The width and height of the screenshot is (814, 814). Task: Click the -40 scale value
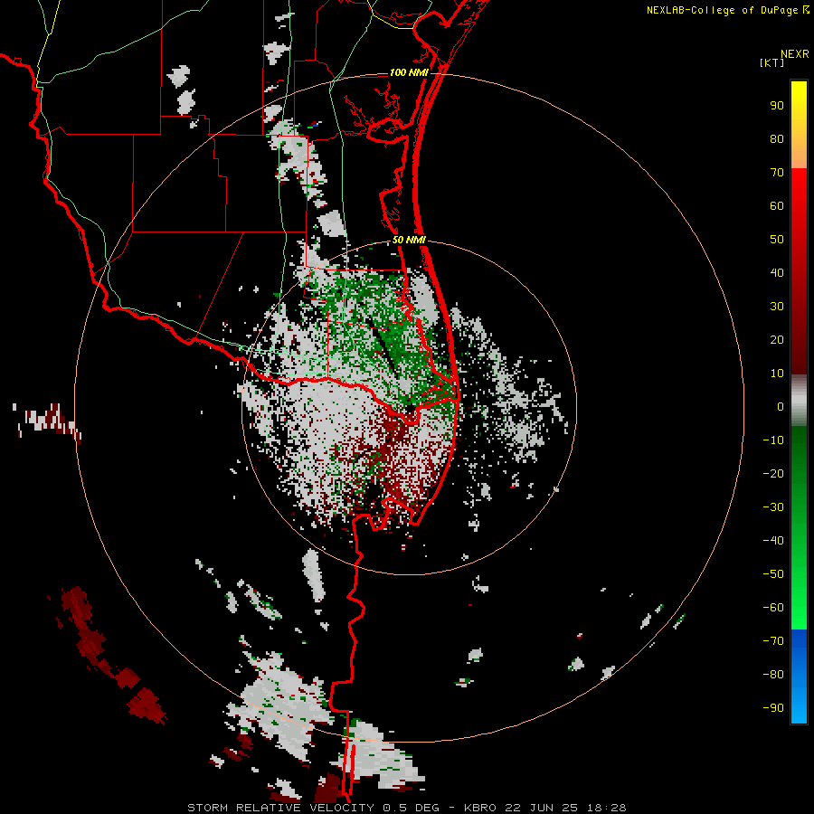coord(773,541)
